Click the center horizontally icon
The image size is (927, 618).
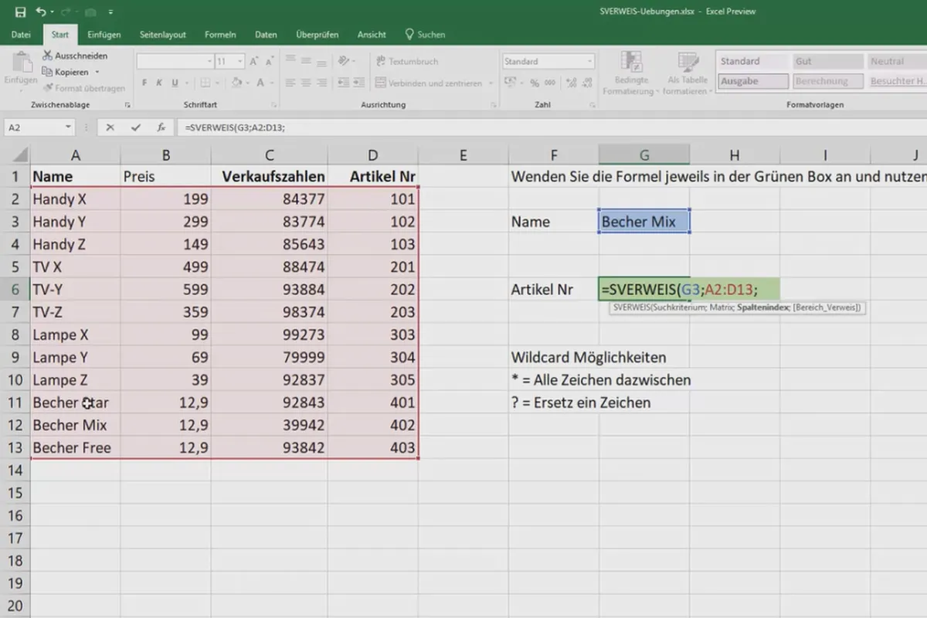pyautogui.click(x=307, y=83)
